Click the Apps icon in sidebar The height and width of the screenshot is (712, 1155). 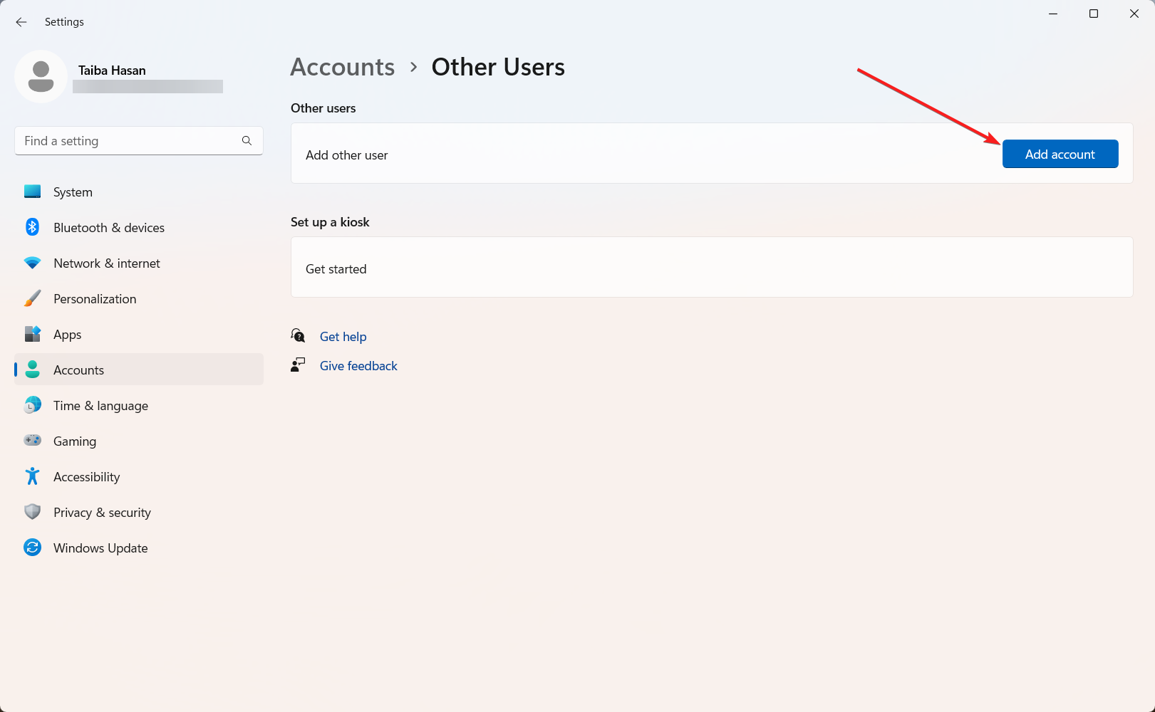[32, 334]
